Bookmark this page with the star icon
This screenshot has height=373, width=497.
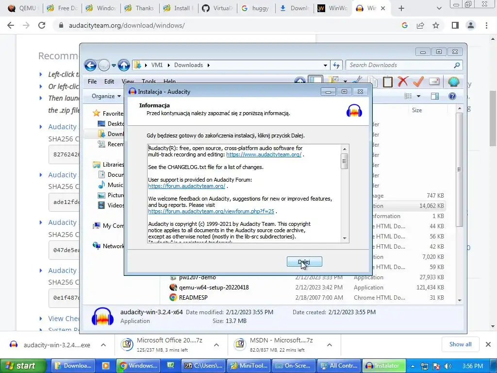pyautogui.click(x=436, y=25)
